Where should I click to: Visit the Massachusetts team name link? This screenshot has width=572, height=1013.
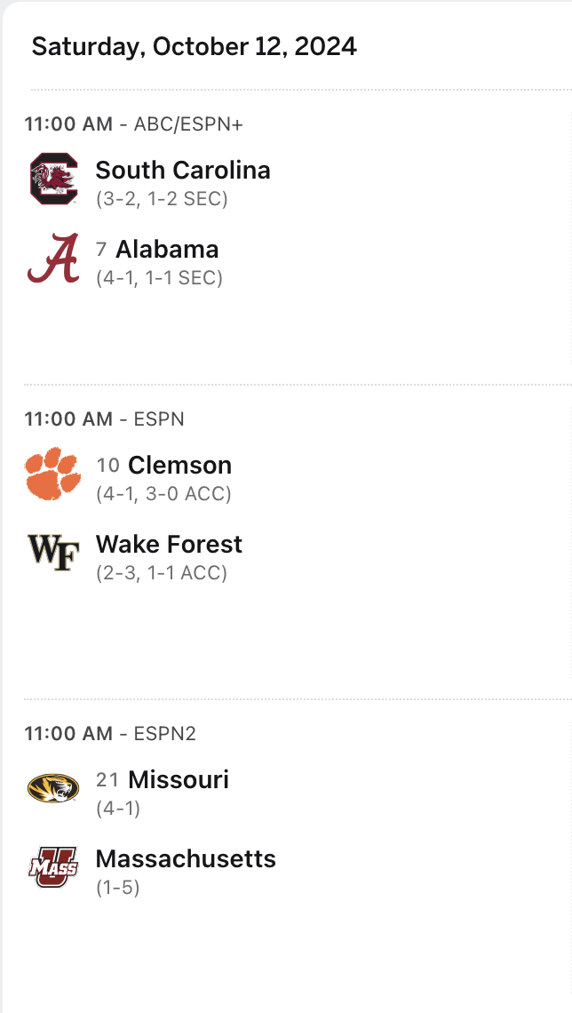tap(186, 858)
